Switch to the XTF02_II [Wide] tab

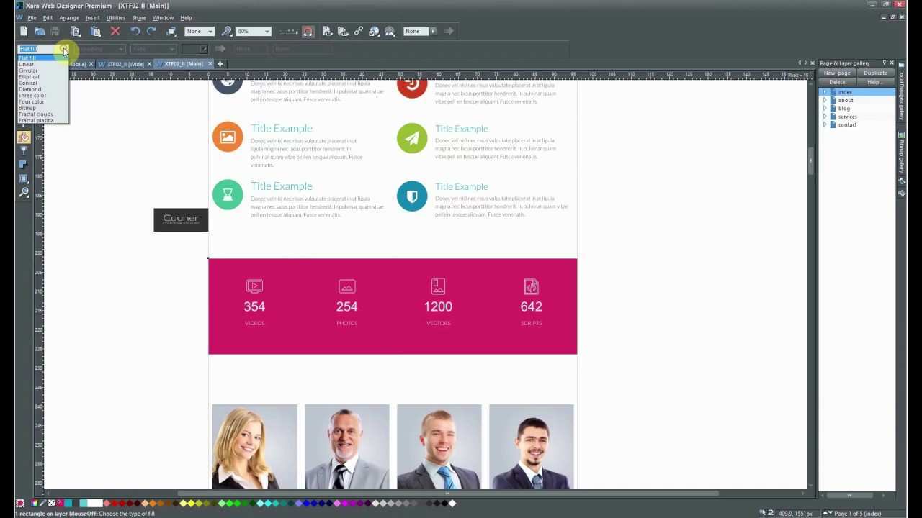pos(125,64)
